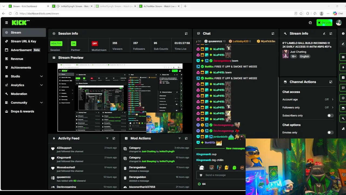Pick the yellow duck emote
This screenshot has height=195, width=346.
[227, 168]
